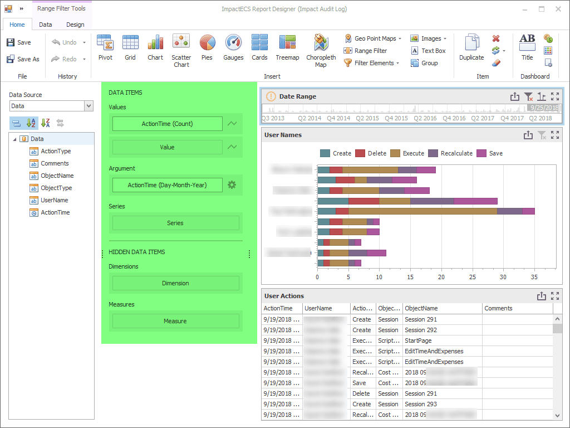Screen dimensions: 570x428
Task: Insert a Chart item
Action: (155, 47)
